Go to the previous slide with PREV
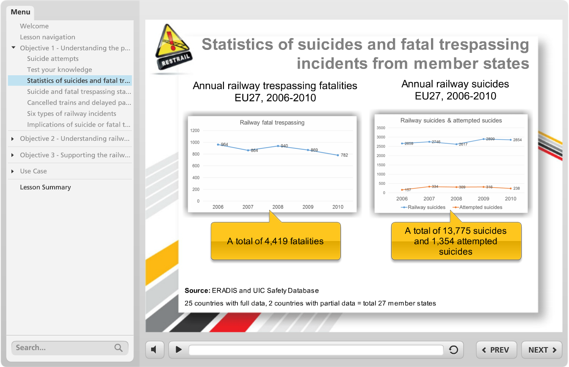 (x=497, y=350)
